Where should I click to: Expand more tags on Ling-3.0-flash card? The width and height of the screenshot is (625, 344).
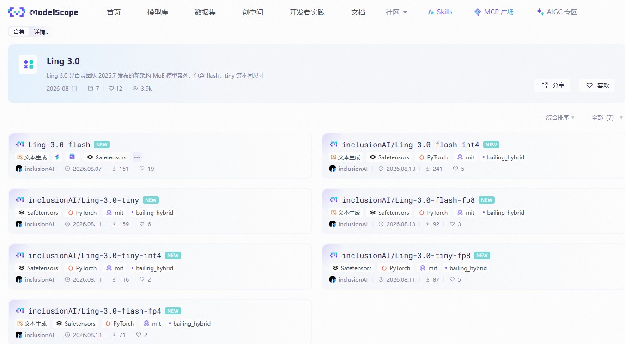point(137,157)
